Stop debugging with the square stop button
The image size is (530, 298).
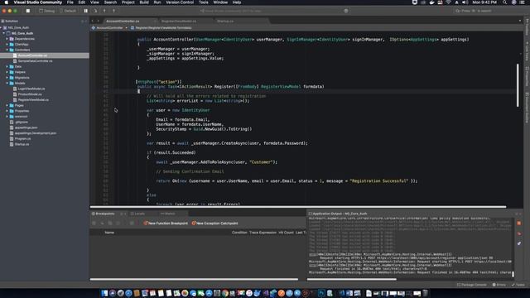coord(28,11)
